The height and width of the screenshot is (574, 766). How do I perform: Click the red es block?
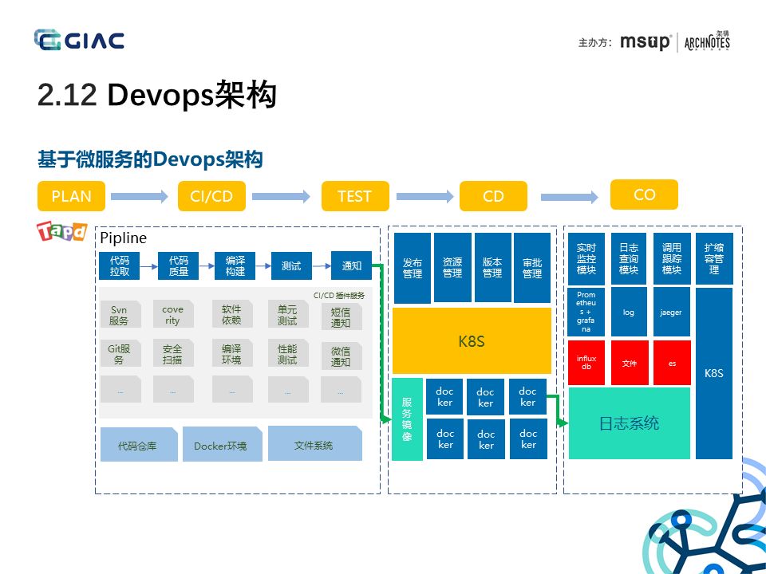672,363
